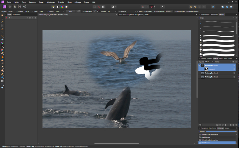Click the red magnet snapping icon

pos(151,6)
